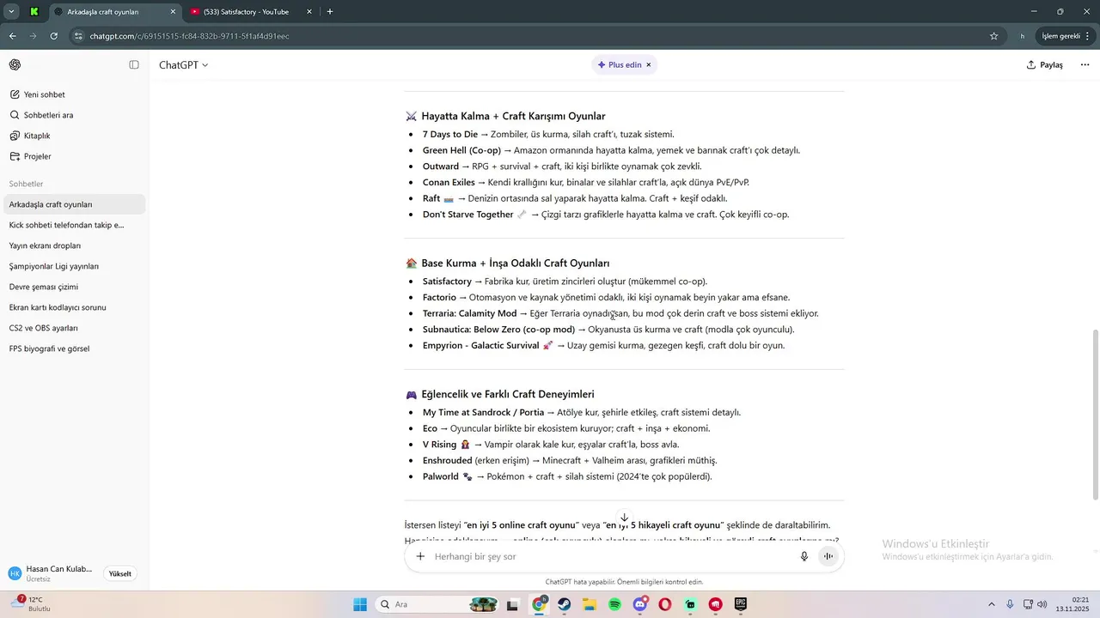Close the Satisfactory YouTube tab

[x=309, y=11]
